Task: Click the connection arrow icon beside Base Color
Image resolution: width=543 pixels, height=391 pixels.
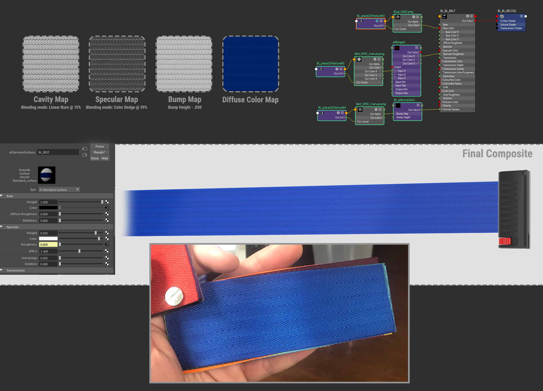Action: [x=107, y=207]
